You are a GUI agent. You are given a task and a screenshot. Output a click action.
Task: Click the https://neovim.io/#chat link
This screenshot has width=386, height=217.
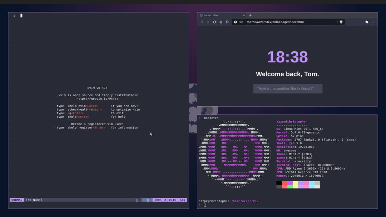coord(98,99)
